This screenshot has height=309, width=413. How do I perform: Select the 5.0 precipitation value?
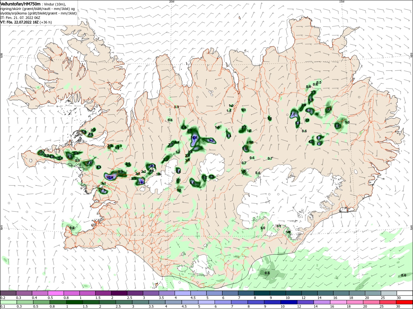245,149
